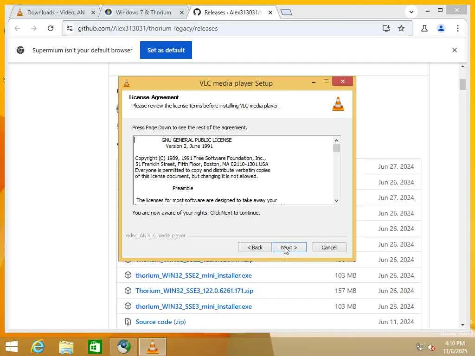Image resolution: width=475 pixels, height=356 pixels.
Task: Minimize the VLC setup dialog
Action: click(x=314, y=82)
